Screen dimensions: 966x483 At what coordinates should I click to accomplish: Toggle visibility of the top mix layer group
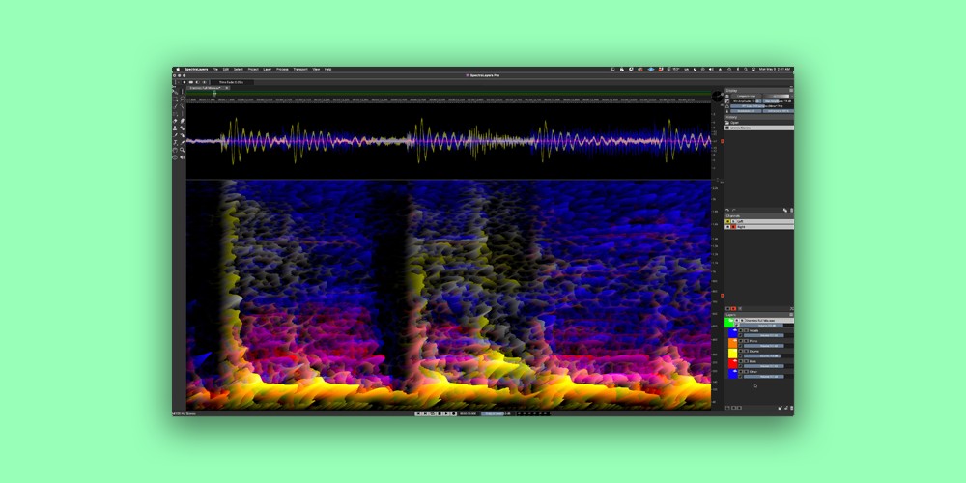[737, 321]
